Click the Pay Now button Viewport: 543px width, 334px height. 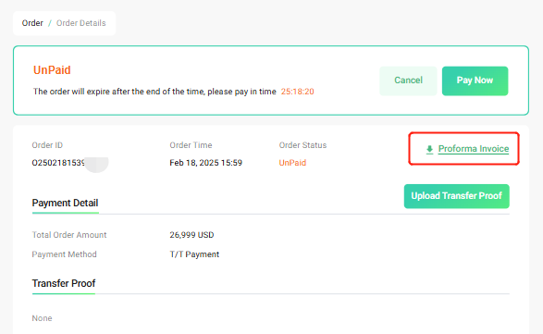475,80
